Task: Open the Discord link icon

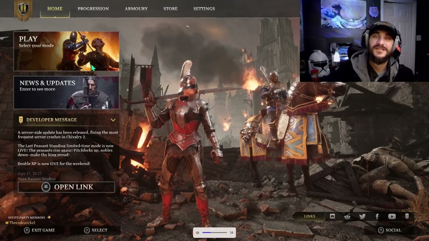Action: point(332,216)
